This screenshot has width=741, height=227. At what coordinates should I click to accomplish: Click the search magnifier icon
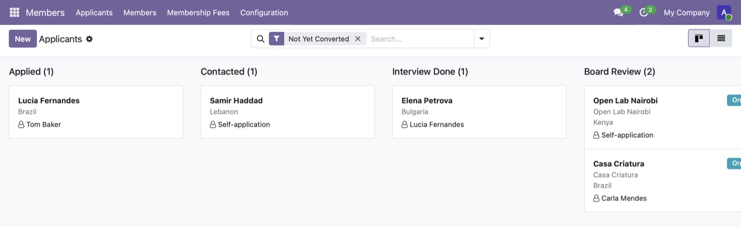260,39
